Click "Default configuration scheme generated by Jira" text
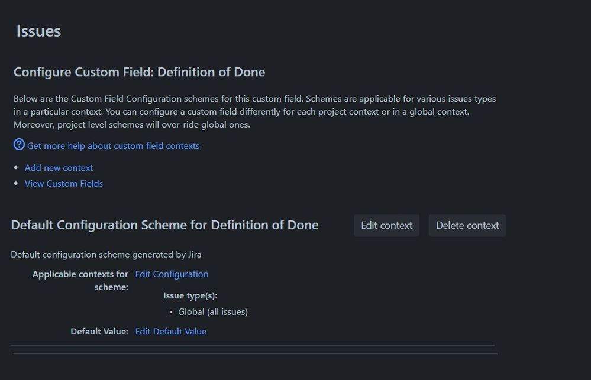591x380 pixels. pyautogui.click(x=106, y=255)
